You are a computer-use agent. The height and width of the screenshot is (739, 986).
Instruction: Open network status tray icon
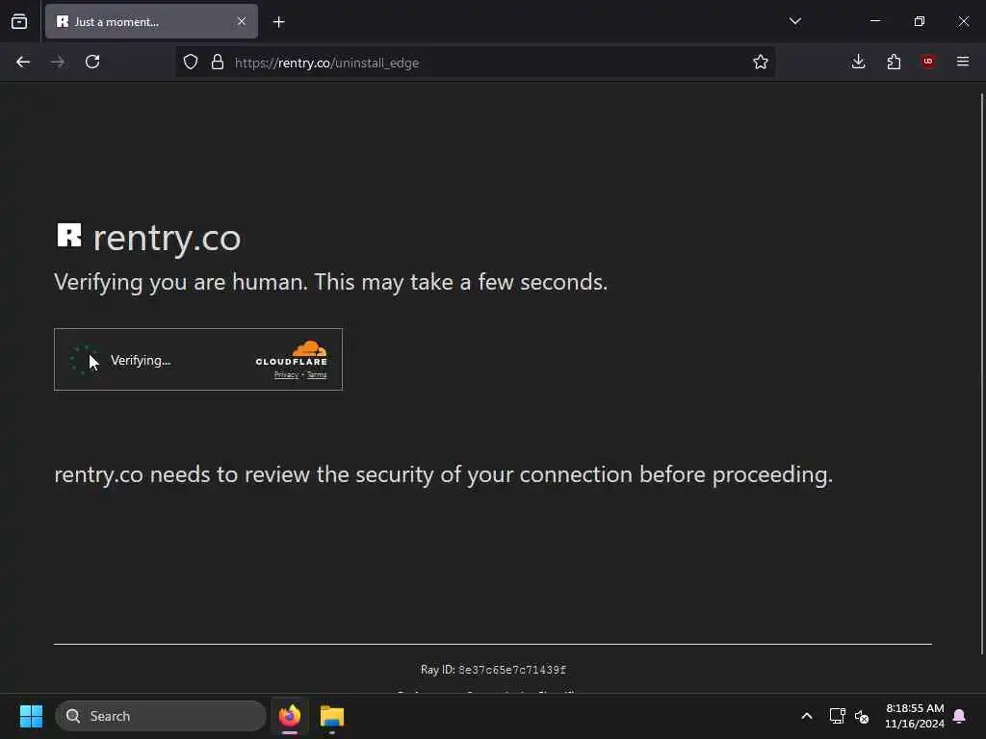tap(837, 716)
